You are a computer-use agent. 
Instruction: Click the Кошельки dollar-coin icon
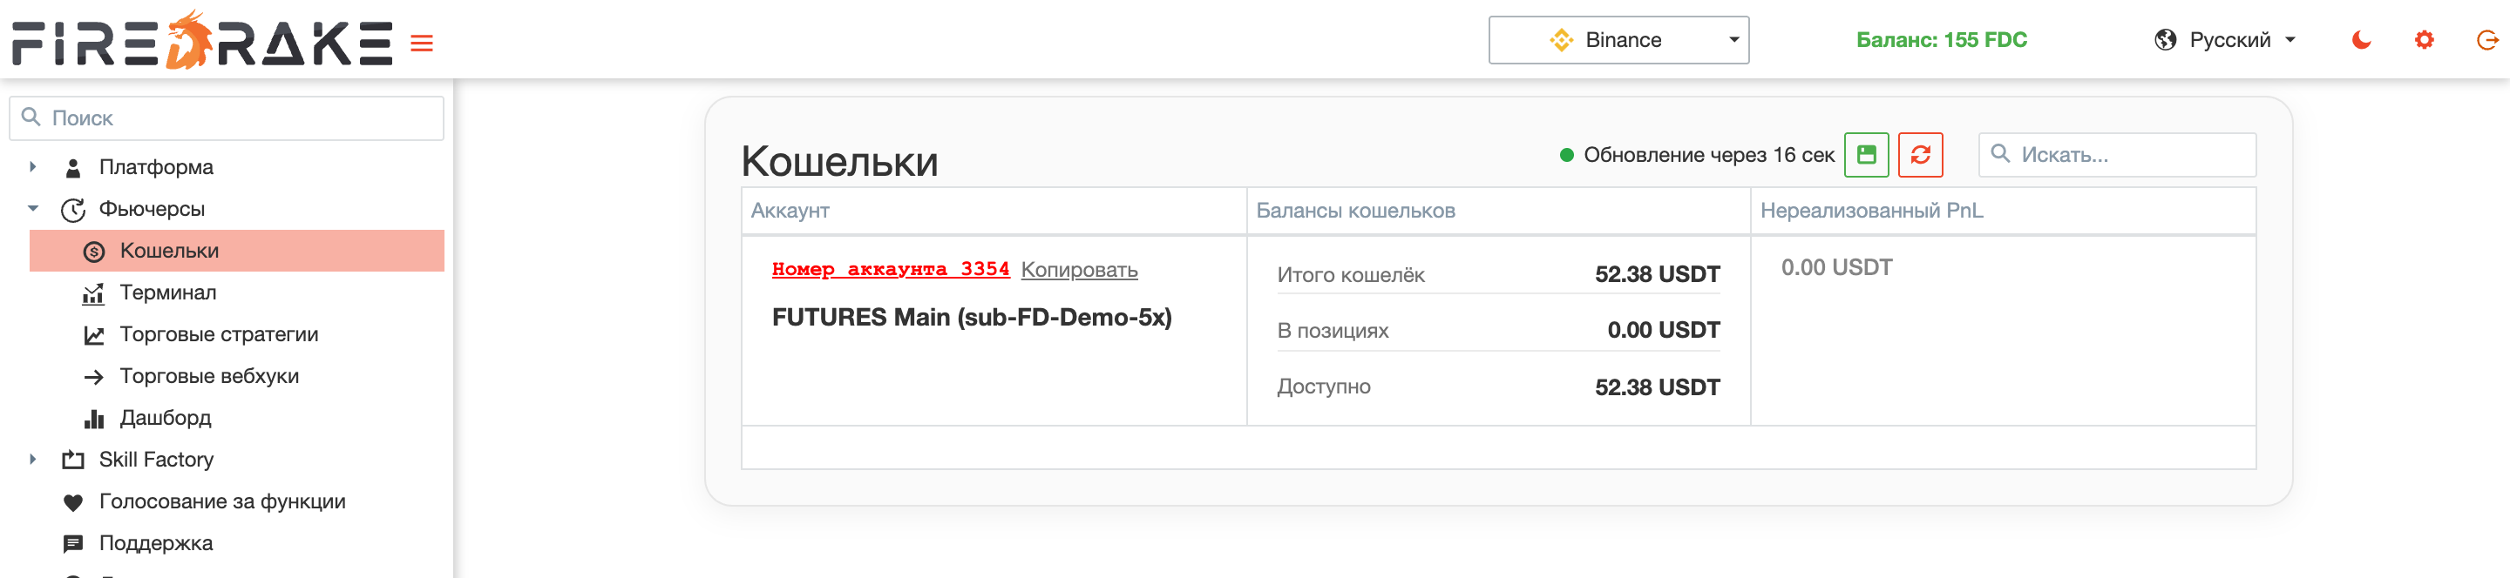click(x=93, y=251)
